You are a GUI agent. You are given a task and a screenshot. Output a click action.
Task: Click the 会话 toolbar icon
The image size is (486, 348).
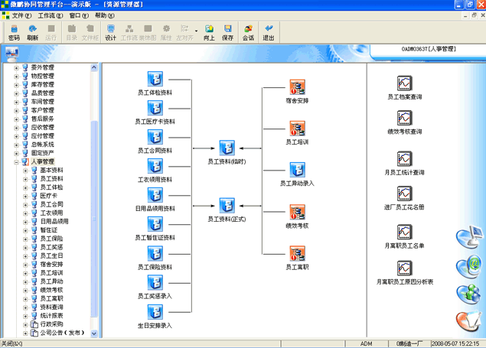coord(248,32)
